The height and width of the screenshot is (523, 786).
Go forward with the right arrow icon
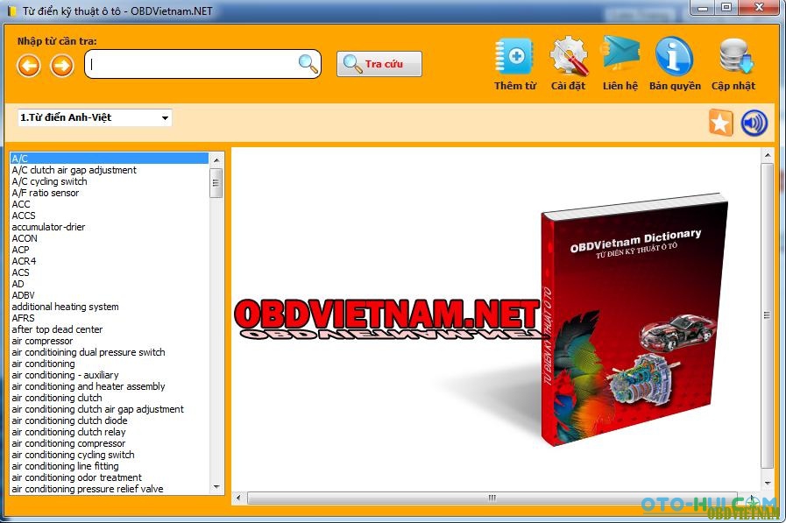pos(62,66)
